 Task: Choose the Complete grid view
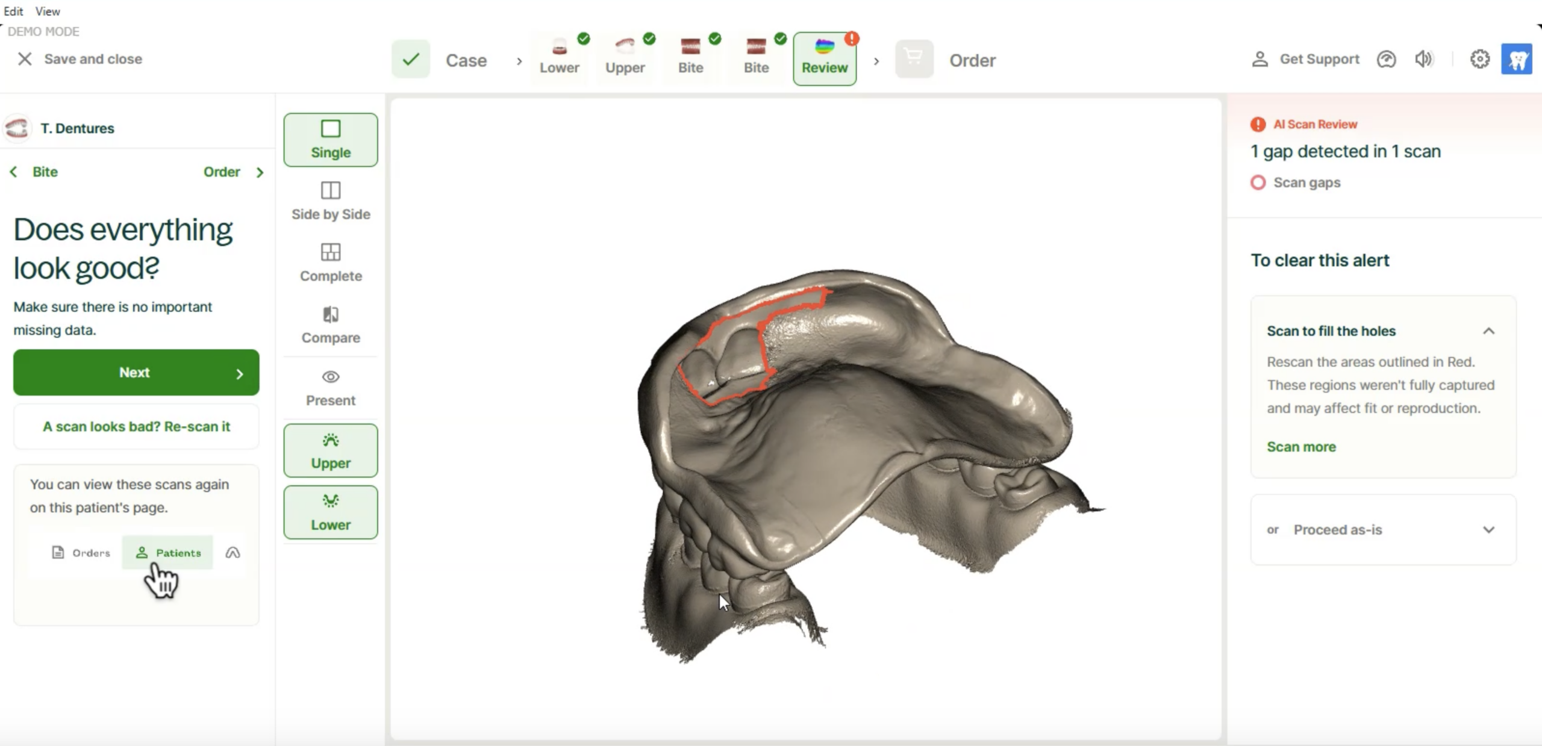coord(331,263)
